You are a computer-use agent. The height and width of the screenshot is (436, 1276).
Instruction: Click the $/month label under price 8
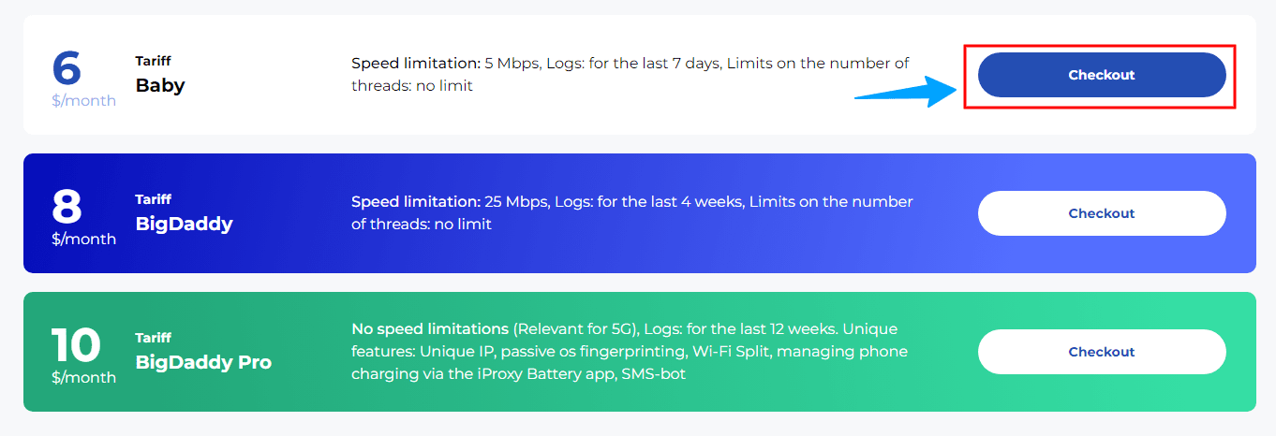[x=84, y=239]
